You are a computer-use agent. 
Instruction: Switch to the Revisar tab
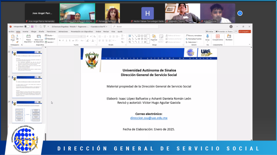click(x=106, y=32)
